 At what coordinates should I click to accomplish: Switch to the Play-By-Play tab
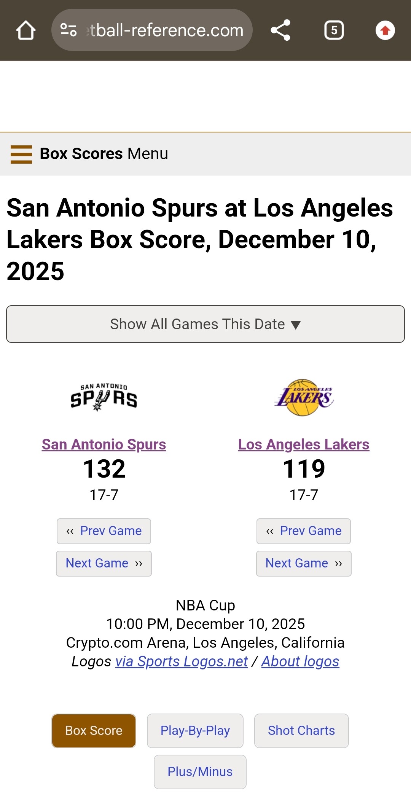pos(195,731)
